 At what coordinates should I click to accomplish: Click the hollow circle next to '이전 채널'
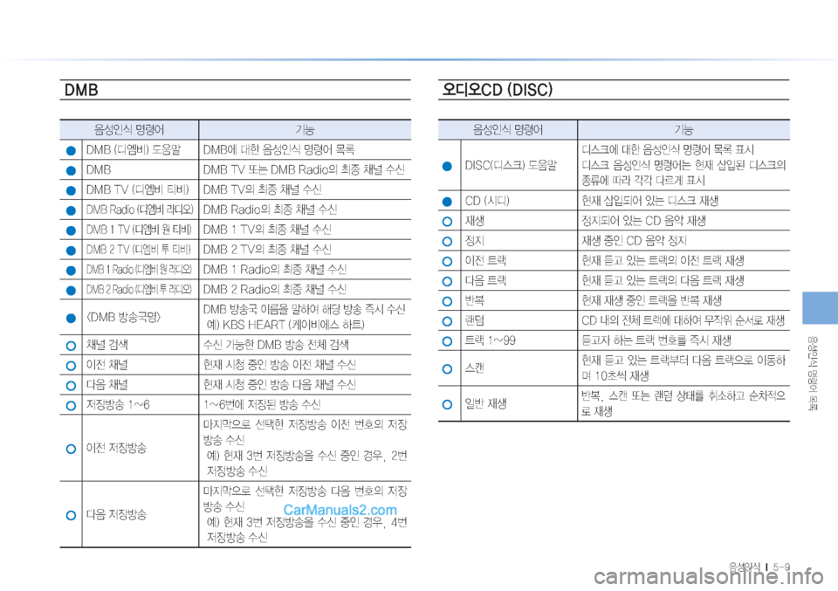click(x=71, y=366)
